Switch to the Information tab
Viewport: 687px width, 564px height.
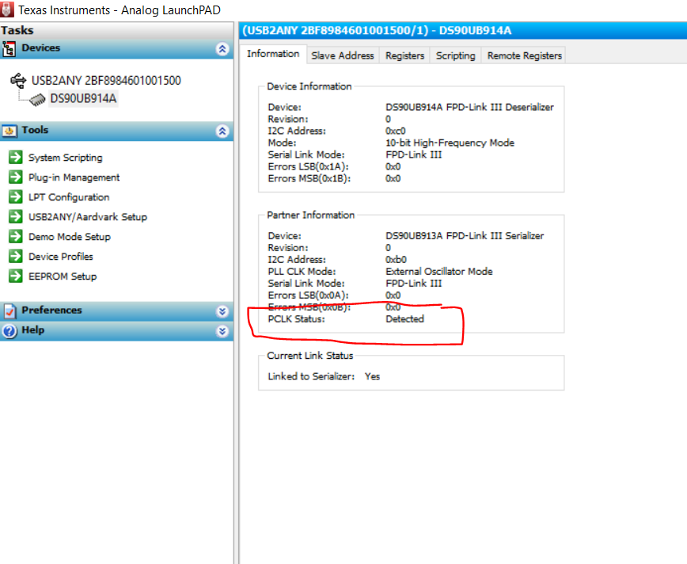point(273,54)
